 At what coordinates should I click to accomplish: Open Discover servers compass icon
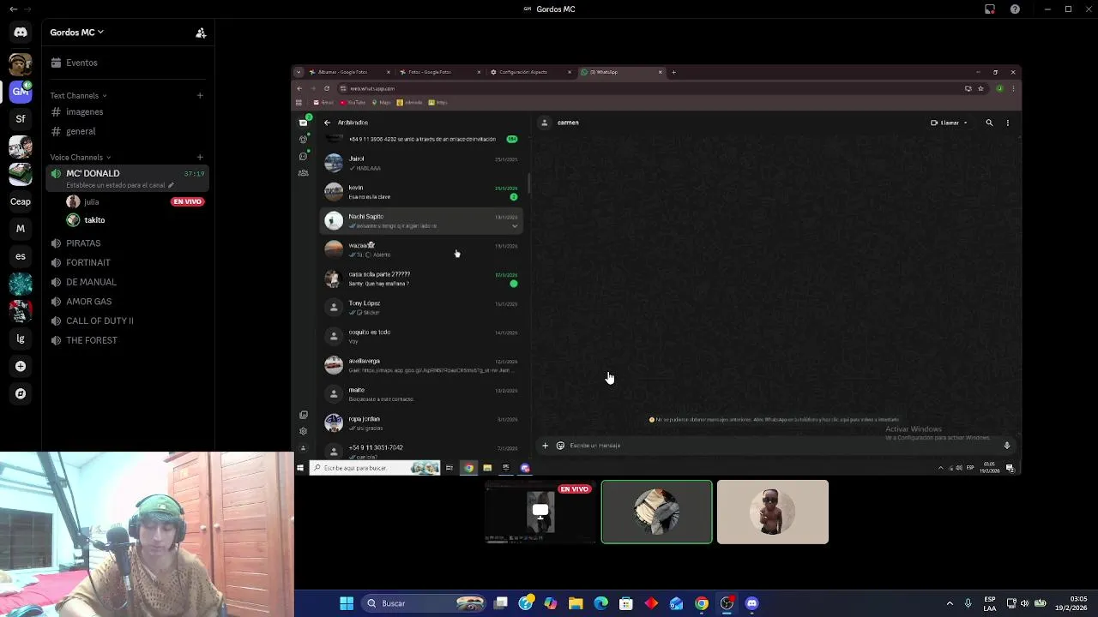21,393
